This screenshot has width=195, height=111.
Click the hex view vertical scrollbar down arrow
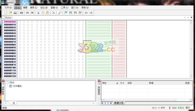coord(191,76)
